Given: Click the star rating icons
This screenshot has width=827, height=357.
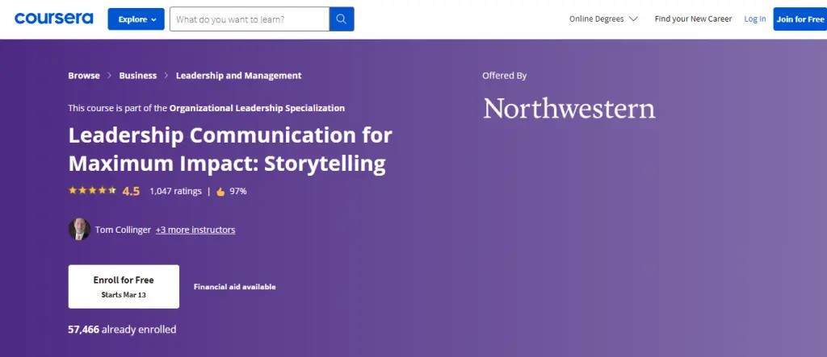Looking at the screenshot, I should tap(92, 191).
